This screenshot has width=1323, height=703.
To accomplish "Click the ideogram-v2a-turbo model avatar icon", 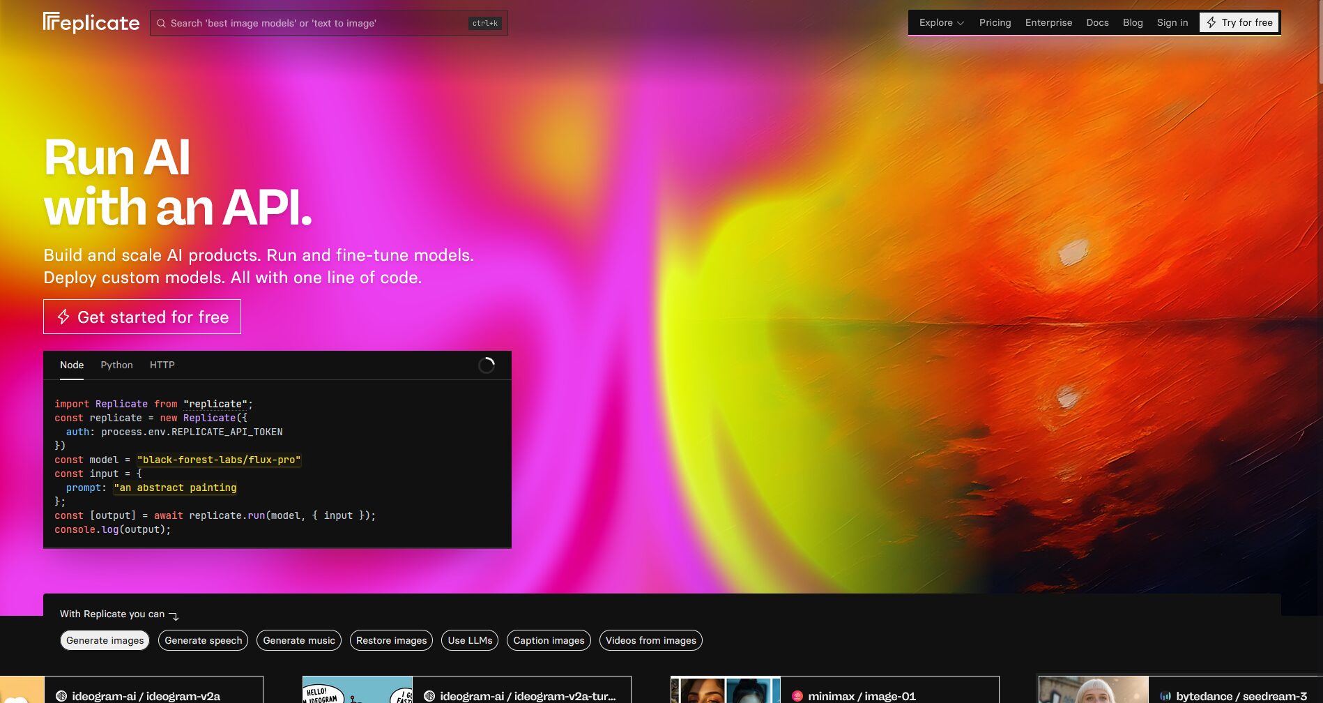I will pos(429,696).
